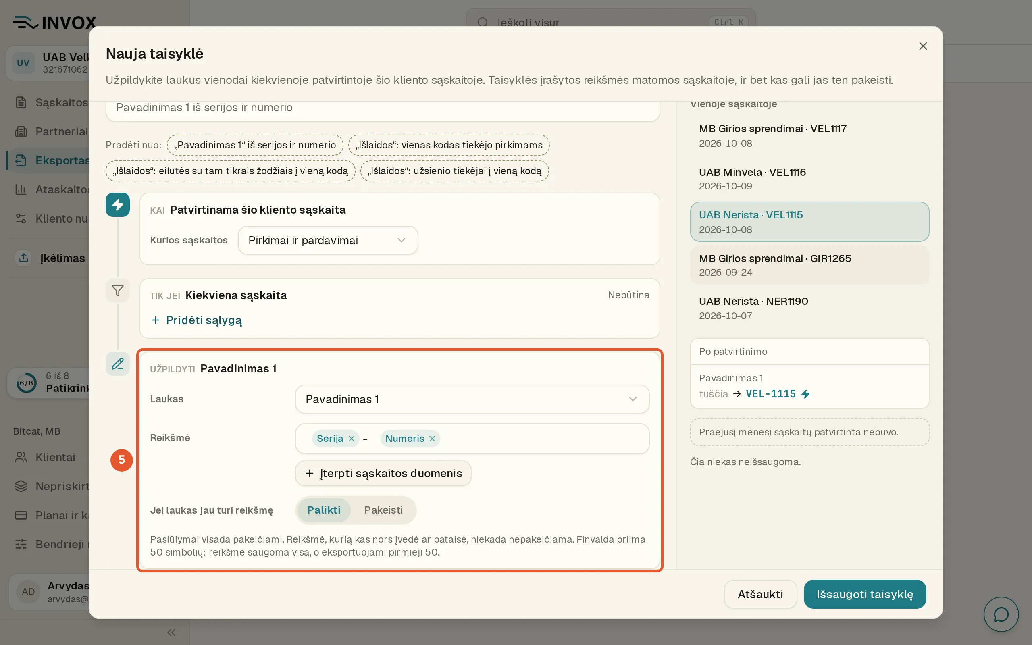Image resolution: width=1032 pixels, height=645 pixels.
Task: Choose template užsienio tiekėjai į vieną kodą
Action: 455,171
